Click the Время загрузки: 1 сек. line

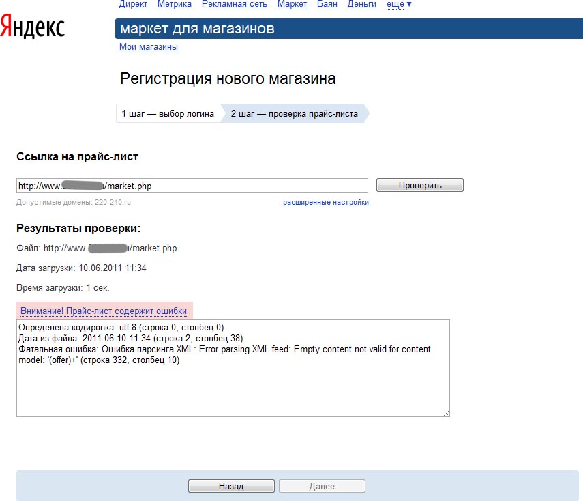coord(63,288)
